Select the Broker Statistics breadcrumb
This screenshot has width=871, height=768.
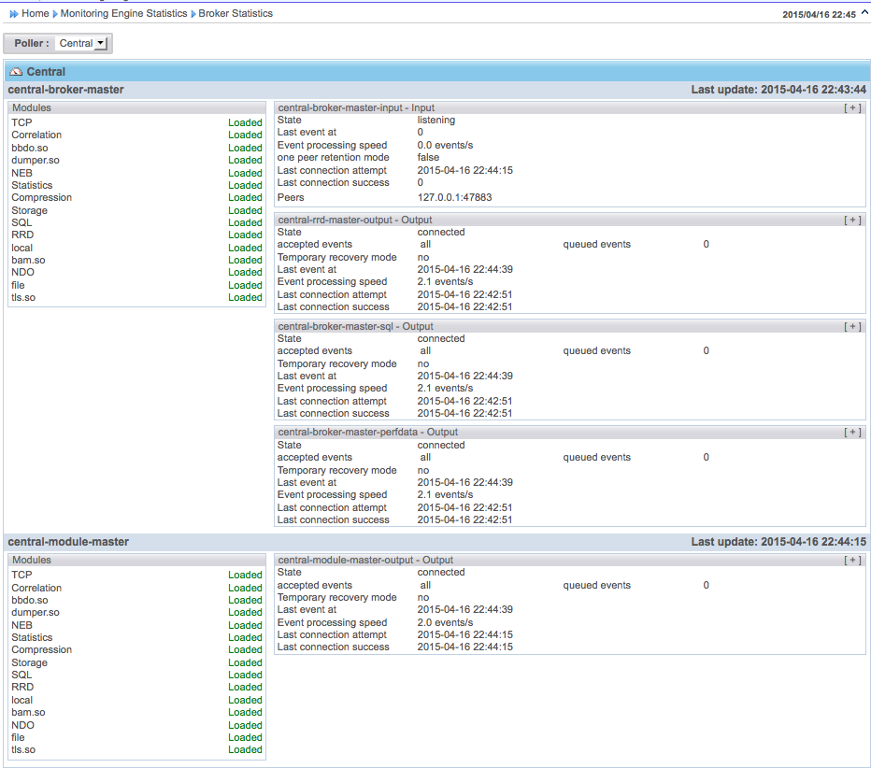coord(236,14)
